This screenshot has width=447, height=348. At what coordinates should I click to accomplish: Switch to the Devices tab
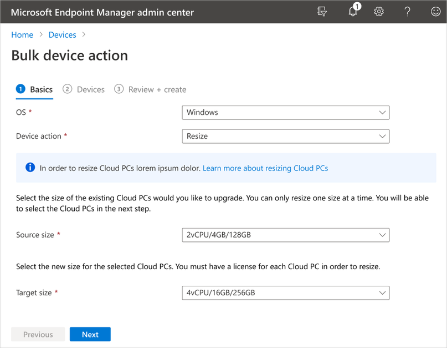[x=90, y=89]
